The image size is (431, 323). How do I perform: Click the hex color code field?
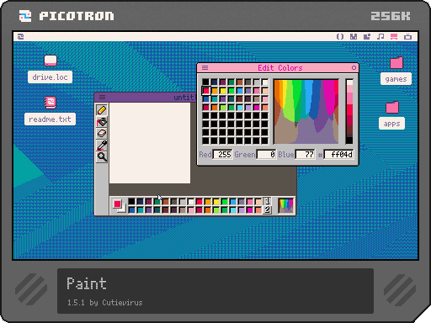coord(338,155)
